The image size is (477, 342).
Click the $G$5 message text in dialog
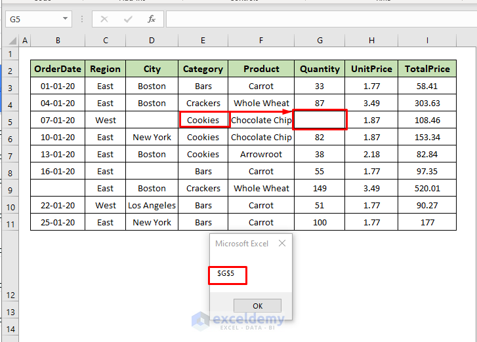pos(226,273)
